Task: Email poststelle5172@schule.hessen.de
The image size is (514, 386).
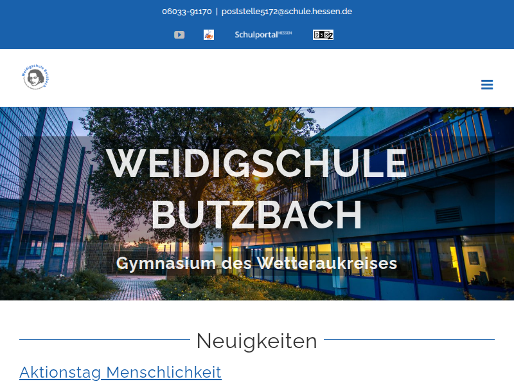Action: (x=287, y=11)
